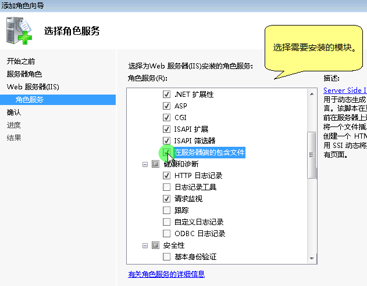The image size is (367, 286).
Task: Enable the 日志记录工具 checkbox
Action: (x=167, y=187)
